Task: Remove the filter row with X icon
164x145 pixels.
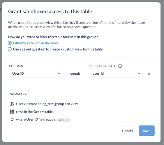Action: click(149, 74)
